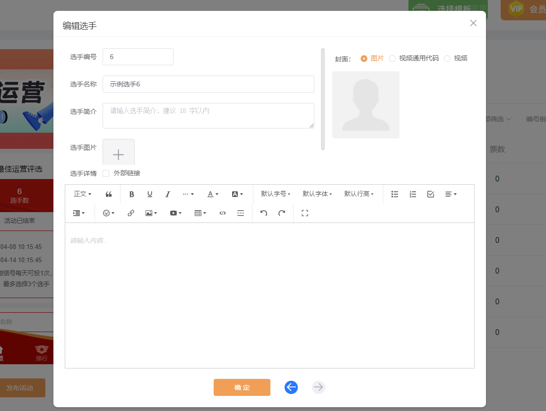Toggle bold formatting in the editor

click(x=132, y=194)
